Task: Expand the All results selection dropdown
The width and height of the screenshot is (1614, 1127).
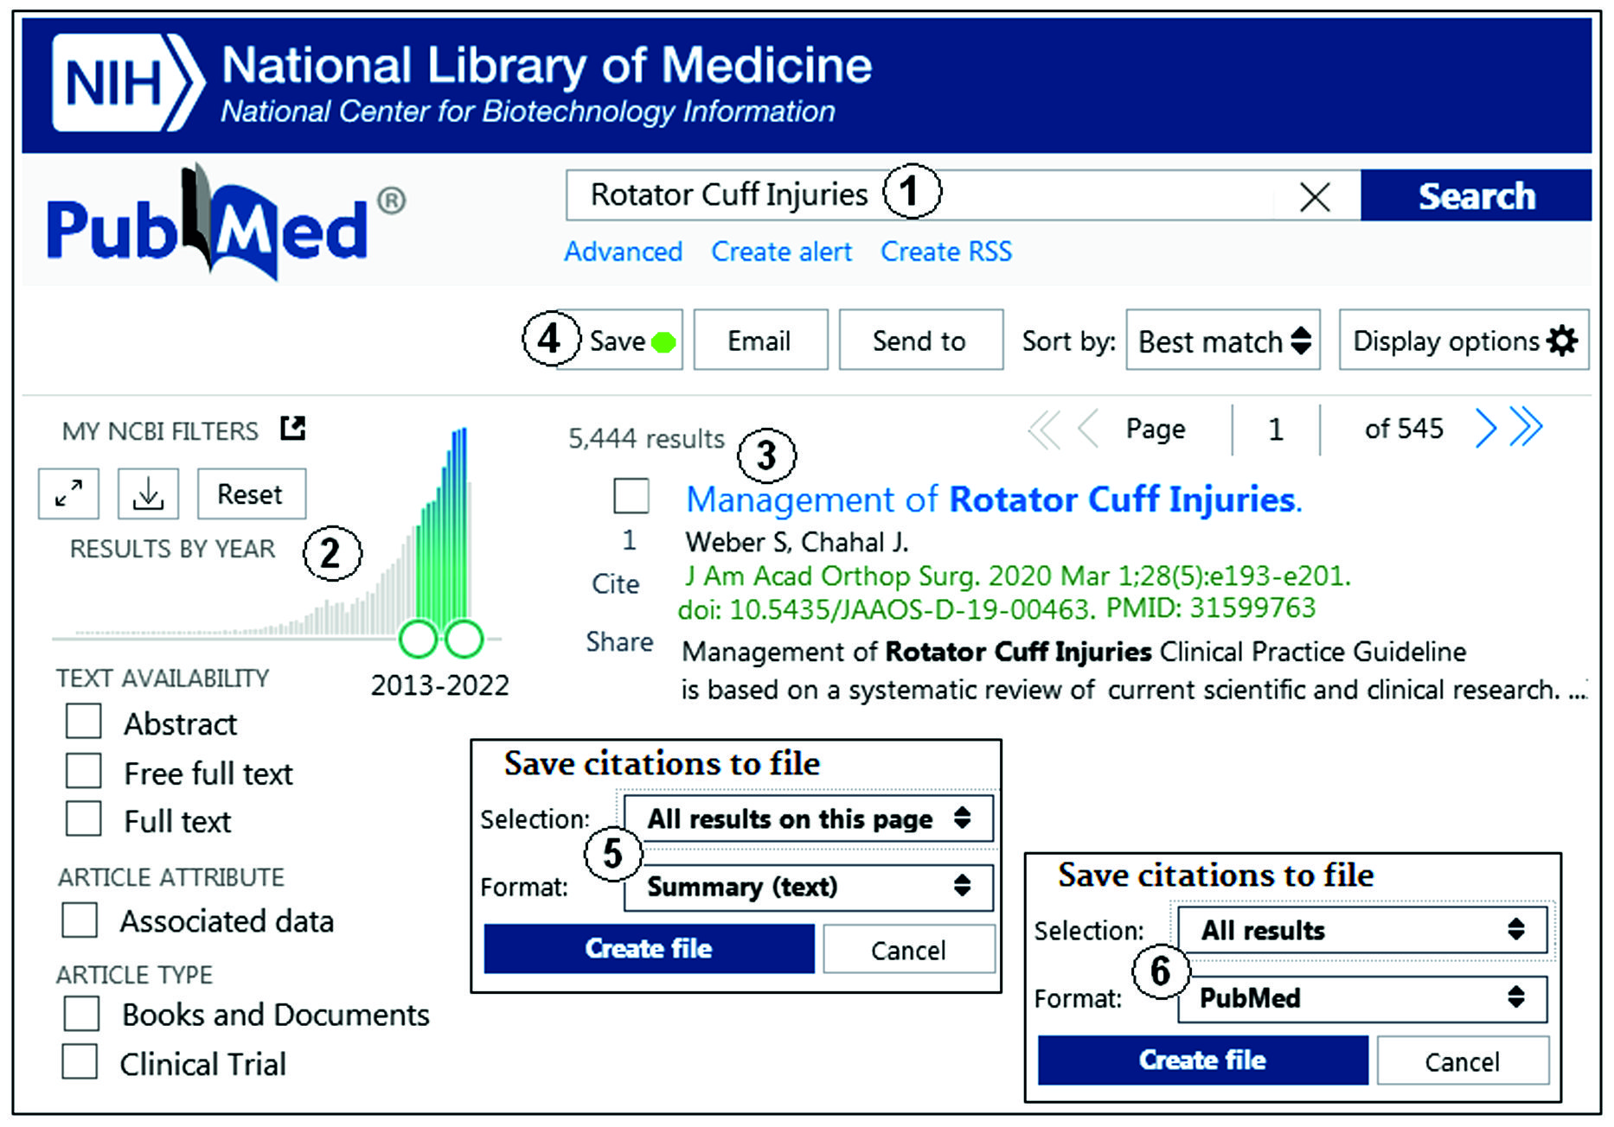Action: (x=1361, y=930)
